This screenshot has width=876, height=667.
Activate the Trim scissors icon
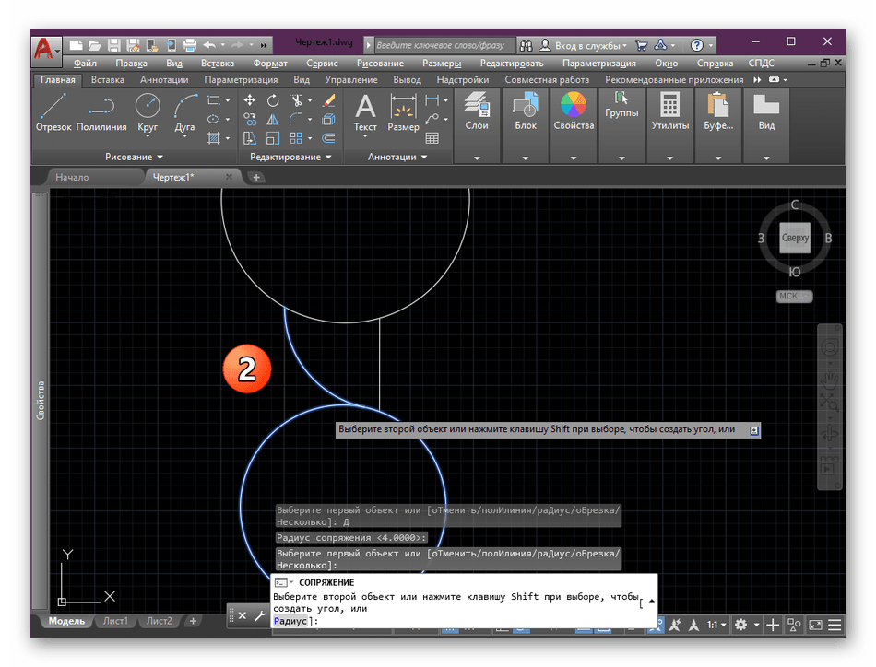[x=296, y=100]
